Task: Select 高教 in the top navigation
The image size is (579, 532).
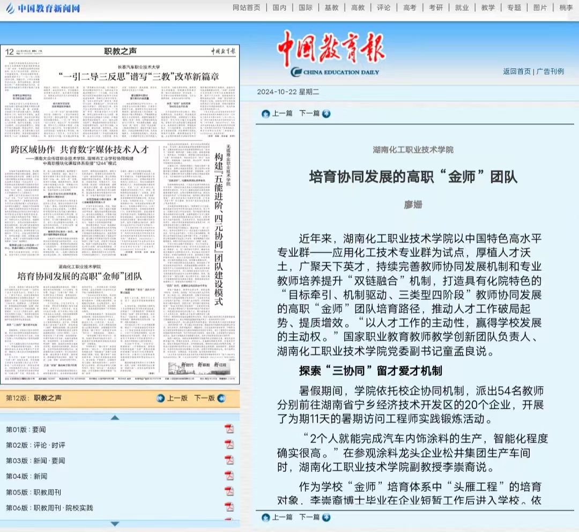Action: pyautogui.click(x=358, y=8)
